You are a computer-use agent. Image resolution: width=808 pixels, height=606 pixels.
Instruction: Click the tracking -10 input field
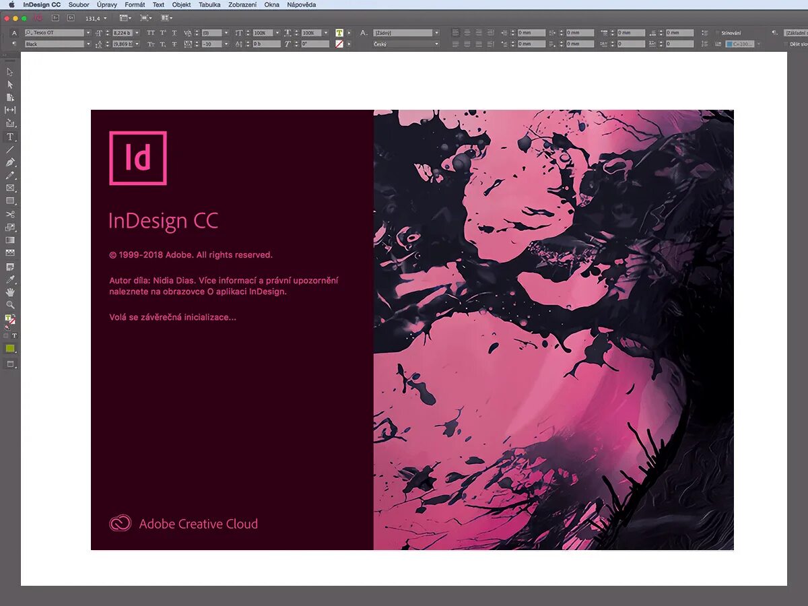(x=211, y=44)
